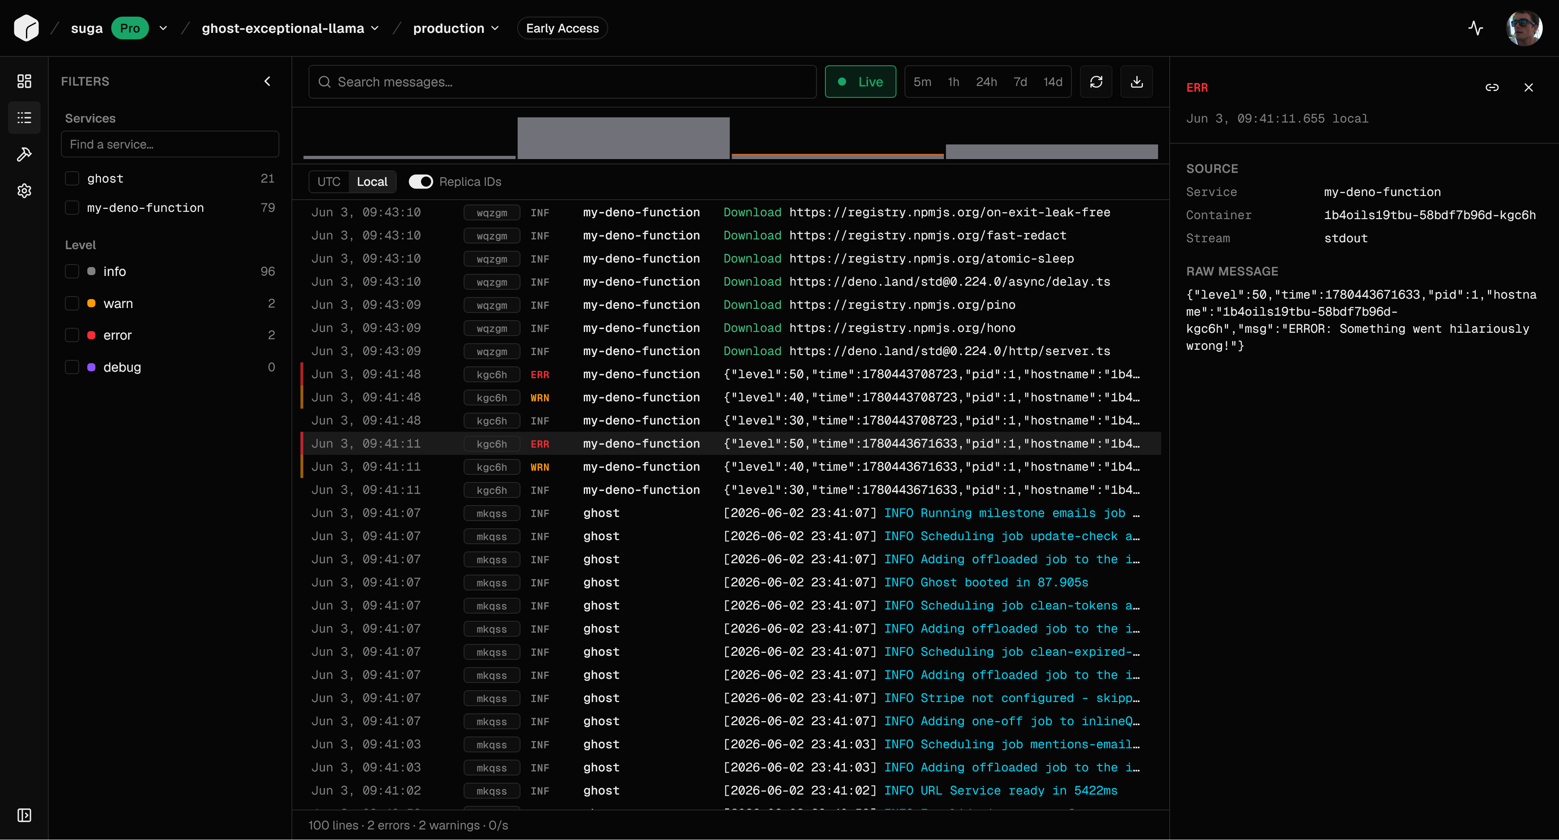Check the ghost service filter
This screenshot has height=840, width=1559.
(x=72, y=179)
